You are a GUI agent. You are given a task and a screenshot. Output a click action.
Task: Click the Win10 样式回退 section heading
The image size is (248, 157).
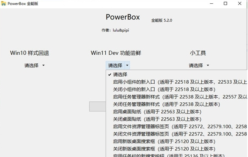(x=29, y=53)
